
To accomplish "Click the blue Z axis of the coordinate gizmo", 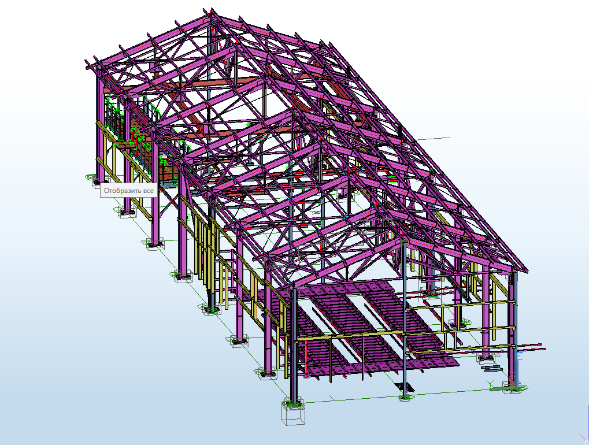I will pos(517,374).
